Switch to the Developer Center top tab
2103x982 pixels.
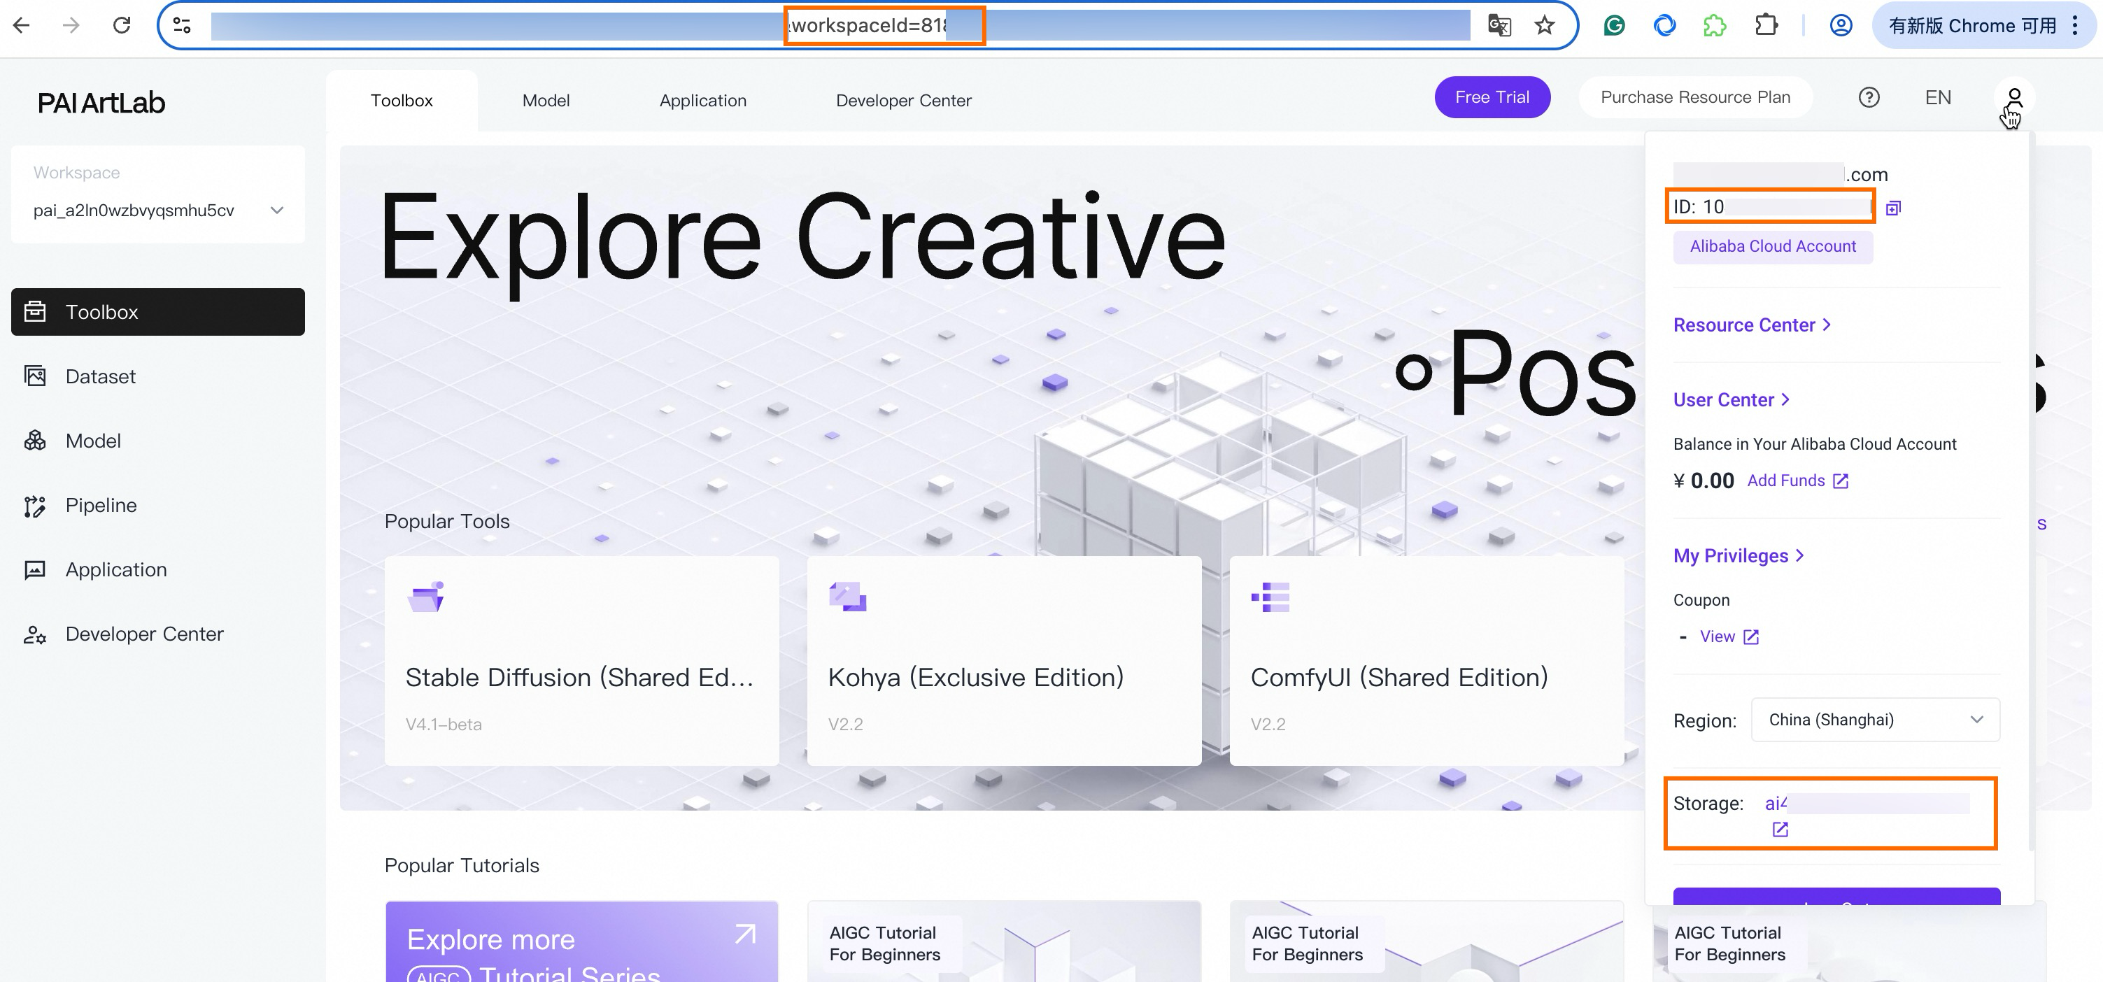coord(903,101)
